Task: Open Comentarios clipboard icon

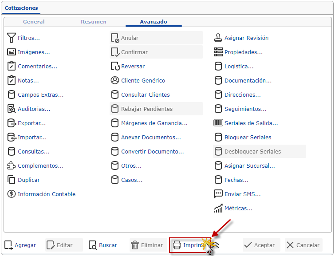Action: (12, 66)
